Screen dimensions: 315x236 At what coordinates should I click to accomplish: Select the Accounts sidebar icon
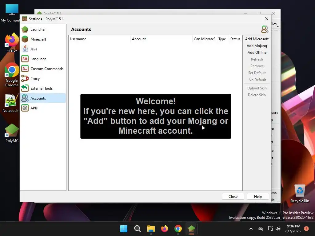pos(25,98)
